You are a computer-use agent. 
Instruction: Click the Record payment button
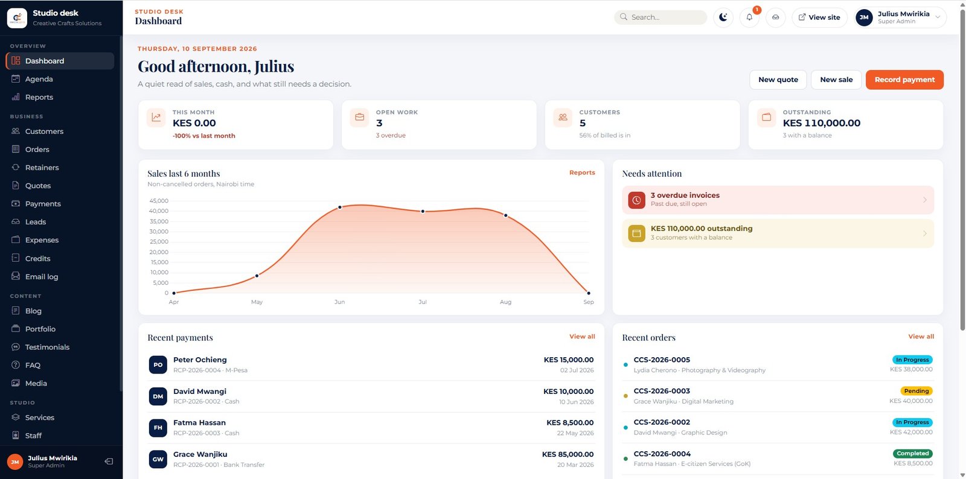coord(904,80)
